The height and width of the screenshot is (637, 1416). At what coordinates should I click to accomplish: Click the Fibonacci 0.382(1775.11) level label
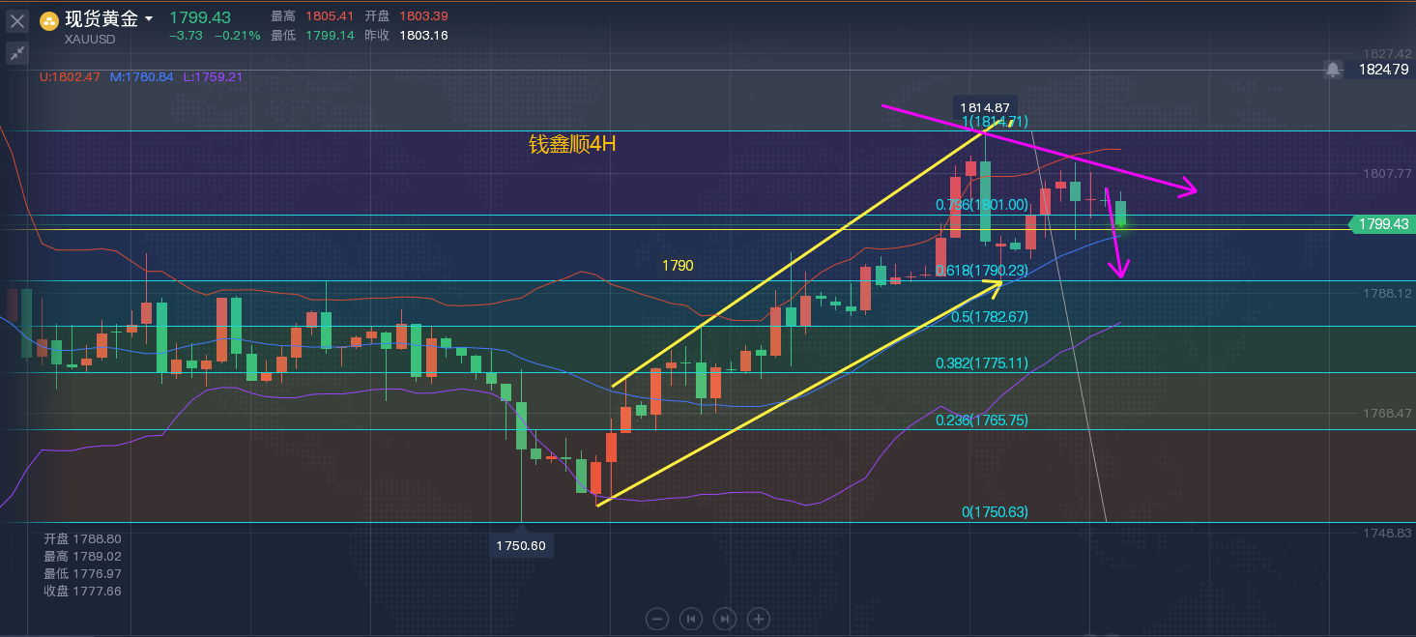pos(982,363)
